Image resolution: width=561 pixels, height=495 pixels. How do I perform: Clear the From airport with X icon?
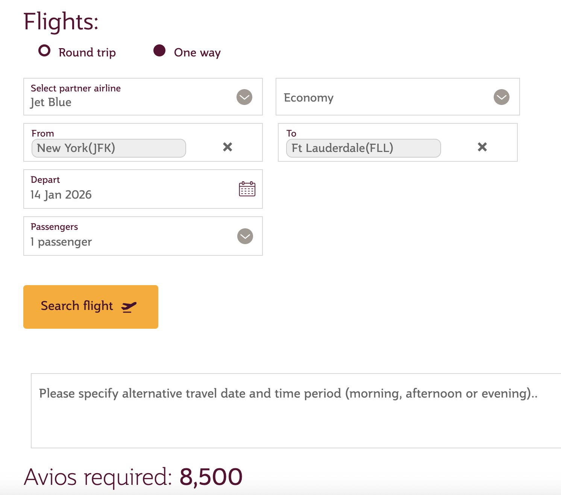[227, 147]
